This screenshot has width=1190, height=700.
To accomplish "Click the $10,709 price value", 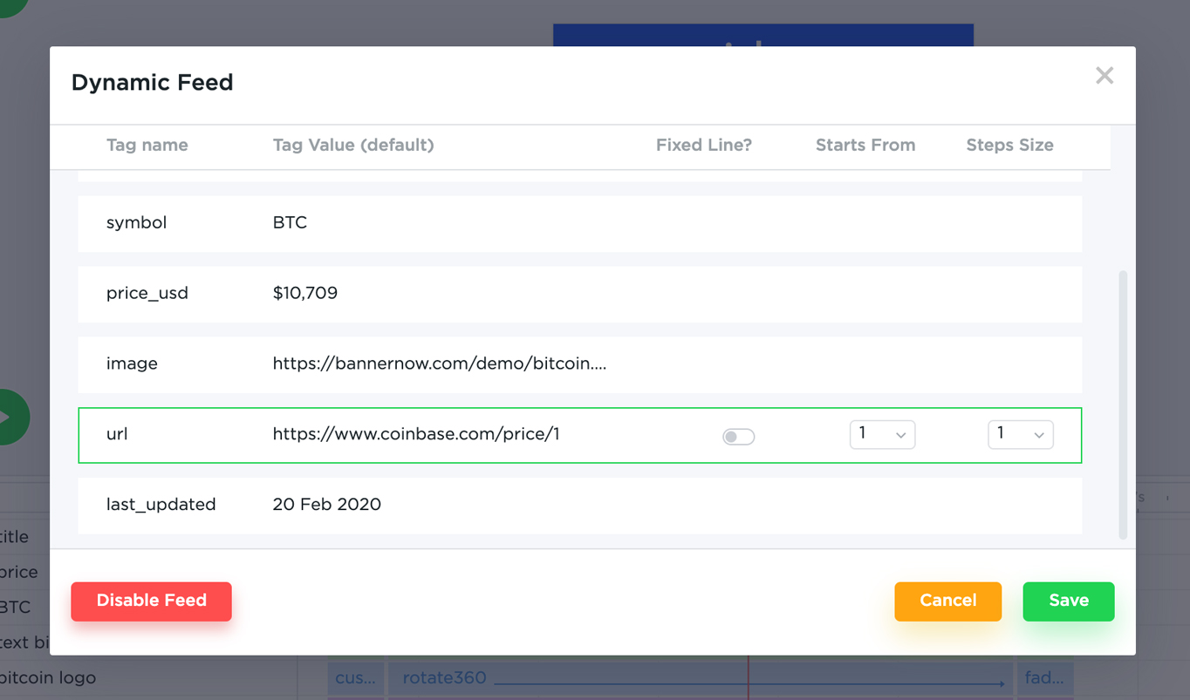I will coord(304,293).
